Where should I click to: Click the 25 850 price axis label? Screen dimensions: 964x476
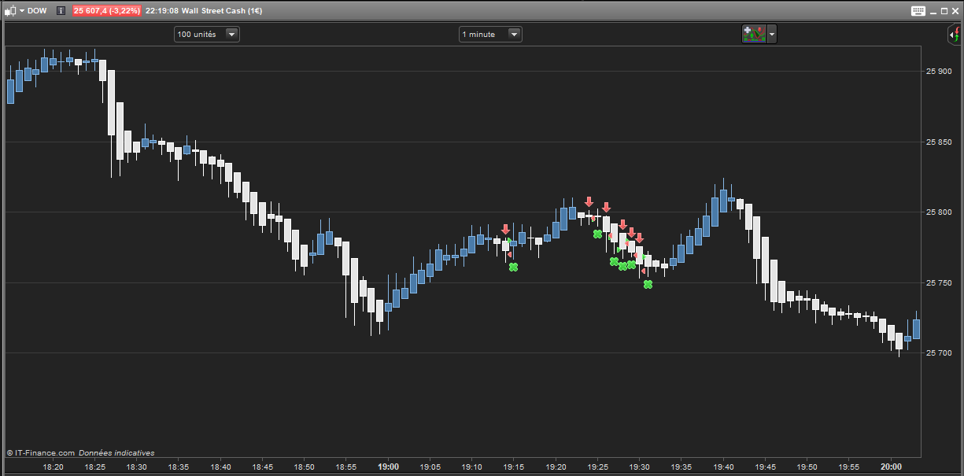(x=940, y=142)
